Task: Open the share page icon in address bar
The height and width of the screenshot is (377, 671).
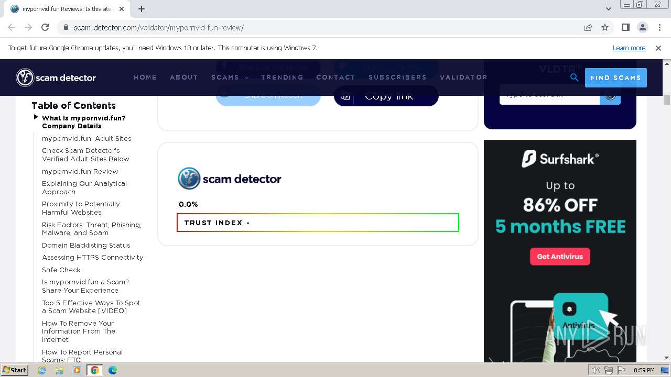Action: [x=588, y=27]
